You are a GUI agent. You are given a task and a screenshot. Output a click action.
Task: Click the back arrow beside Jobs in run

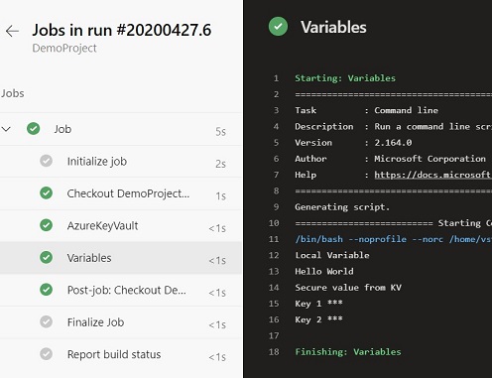[x=12, y=31]
